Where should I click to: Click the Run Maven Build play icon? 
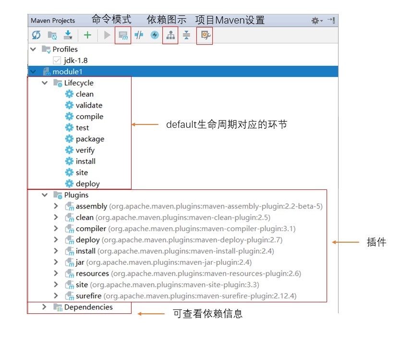(x=107, y=35)
